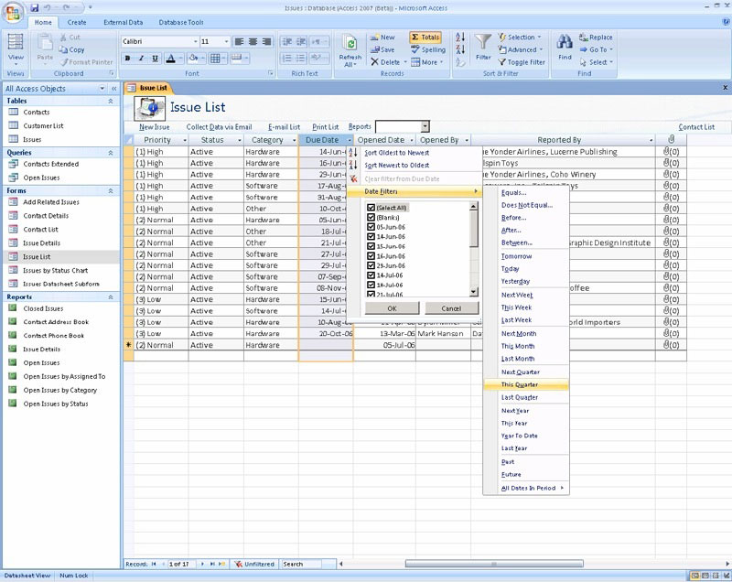
Task: Toggle the (Blanks) filter checkbox
Action: click(x=371, y=217)
